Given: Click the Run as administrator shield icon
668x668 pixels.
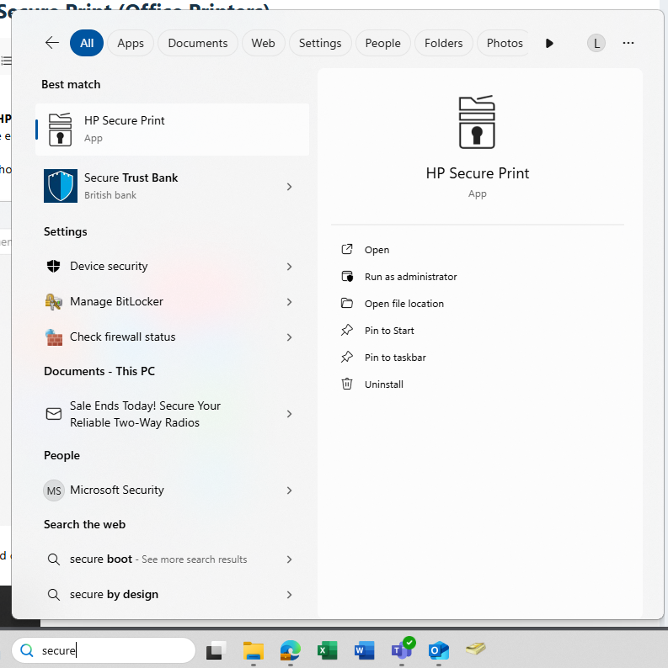Looking at the screenshot, I should click(x=347, y=277).
